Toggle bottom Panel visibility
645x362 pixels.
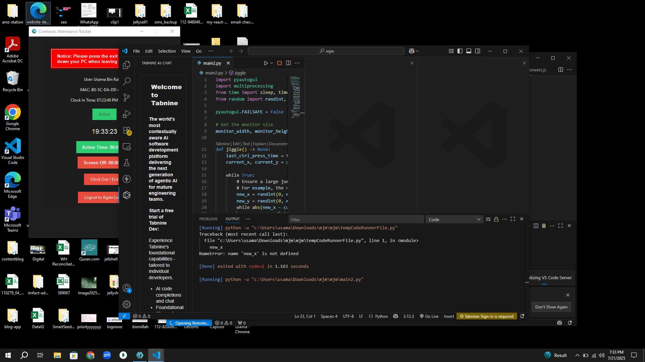(469, 51)
